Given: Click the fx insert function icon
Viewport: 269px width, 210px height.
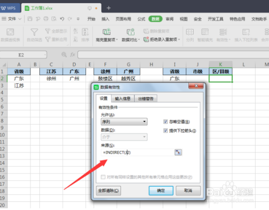Looking at the screenshot, I should tap(73, 54).
